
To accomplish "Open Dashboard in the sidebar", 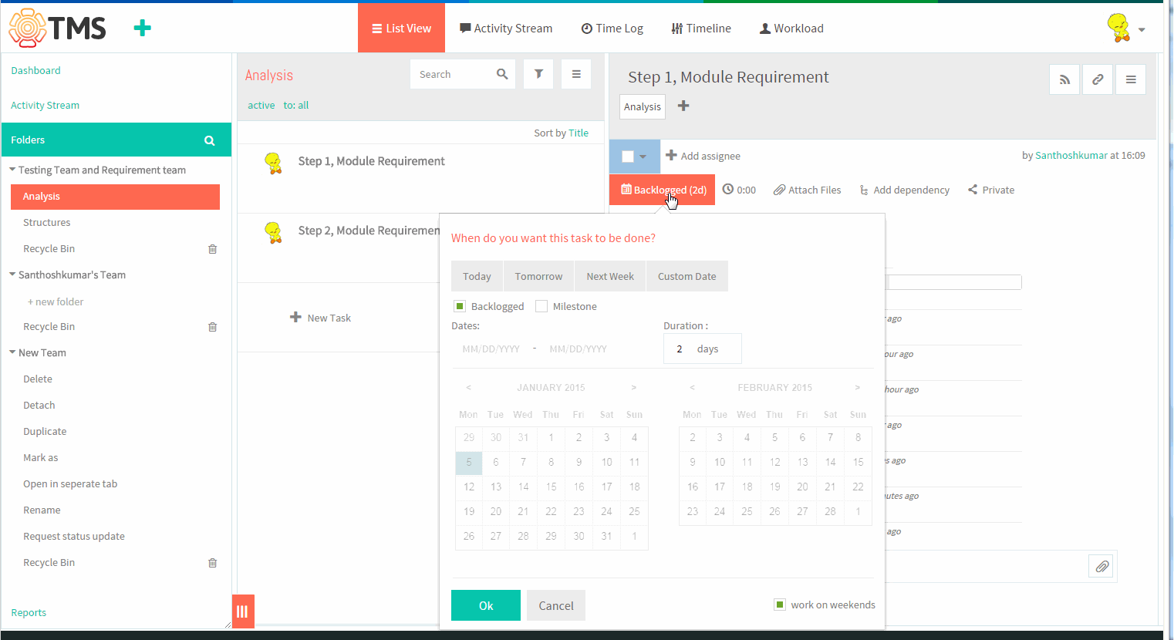I will click(35, 70).
